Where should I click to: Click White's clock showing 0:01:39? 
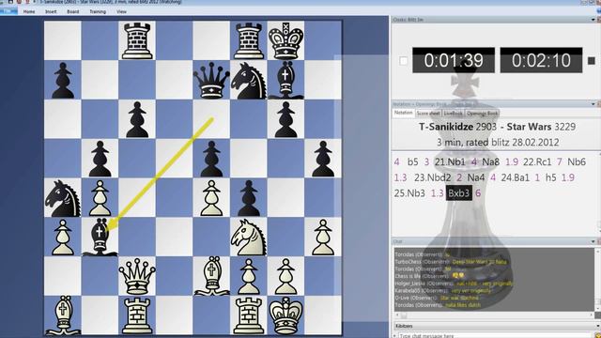(x=454, y=60)
